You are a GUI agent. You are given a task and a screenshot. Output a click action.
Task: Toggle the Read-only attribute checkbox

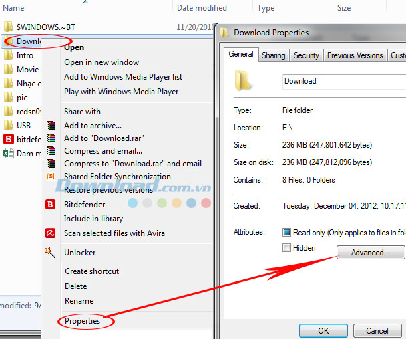(x=286, y=232)
